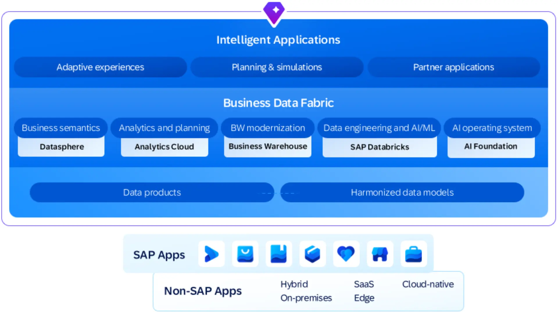Select Data engineering and AI/ML
The width and height of the screenshot is (558, 312).
point(379,128)
